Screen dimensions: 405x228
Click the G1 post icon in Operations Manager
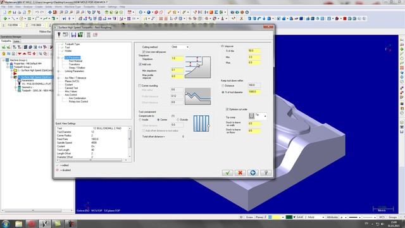click(40, 47)
